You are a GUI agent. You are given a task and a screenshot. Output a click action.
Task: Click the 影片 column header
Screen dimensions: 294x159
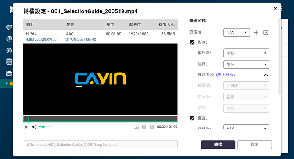(x=30, y=25)
